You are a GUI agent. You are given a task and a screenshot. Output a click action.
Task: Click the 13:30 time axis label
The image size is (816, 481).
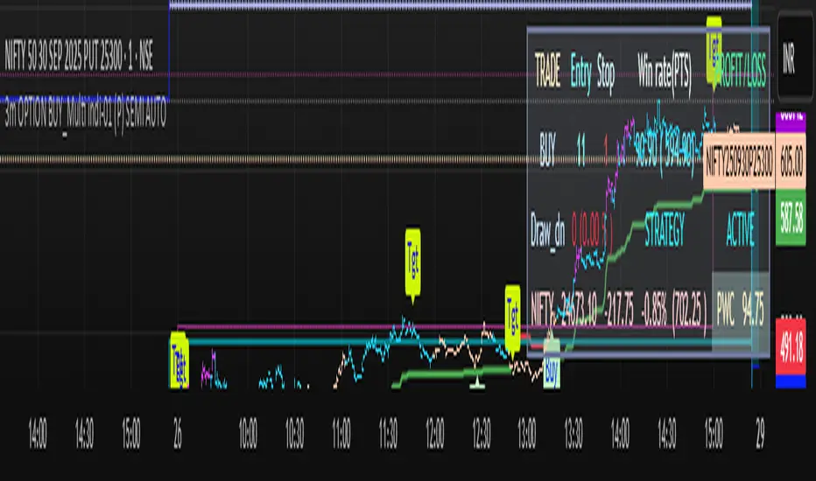pyautogui.click(x=573, y=433)
